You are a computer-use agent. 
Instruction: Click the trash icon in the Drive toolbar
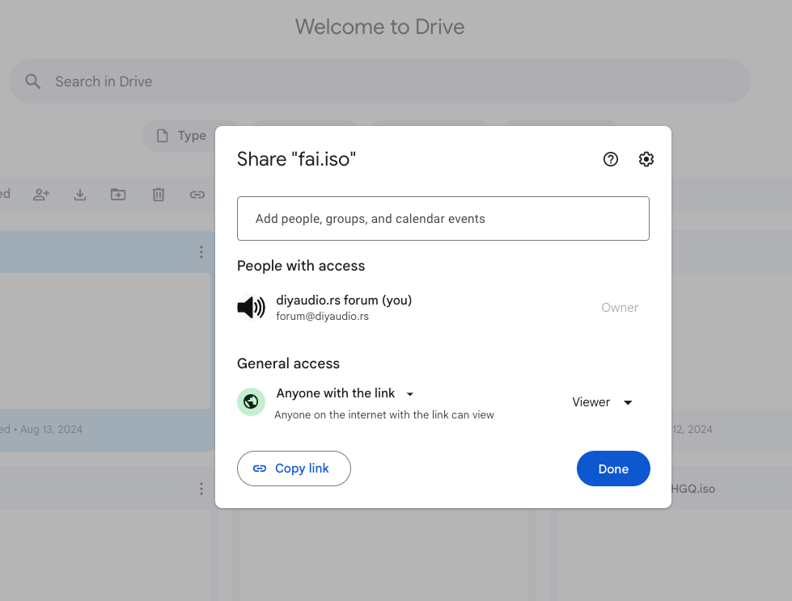pyautogui.click(x=159, y=195)
